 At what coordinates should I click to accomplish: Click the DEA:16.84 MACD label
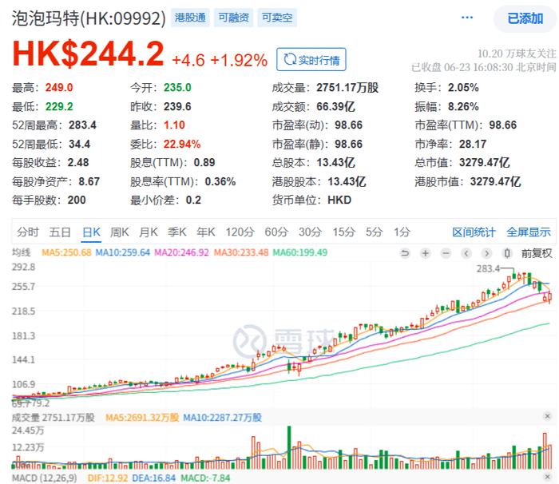click(x=154, y=478)
